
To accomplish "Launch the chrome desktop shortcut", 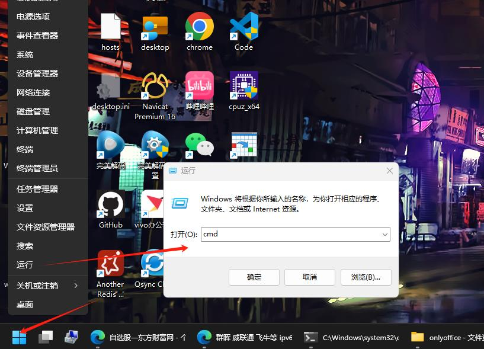I will pos(200,27).
